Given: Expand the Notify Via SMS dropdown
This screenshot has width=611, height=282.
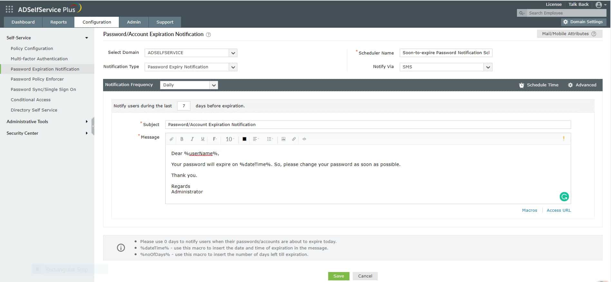Looking at the screenshot, I should [446, 67].
